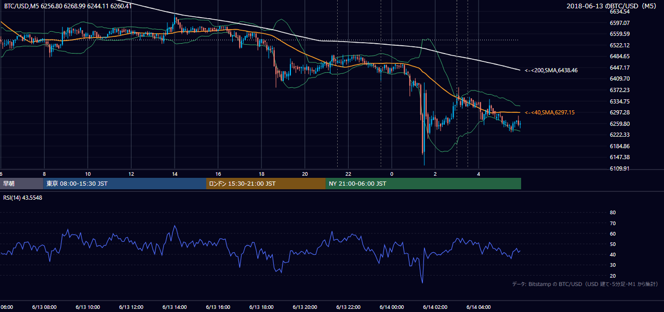This screenshot has height=312, width=664.
Task: Click hour 14 on the price chart time axis
Action: [x=175, y=174]
